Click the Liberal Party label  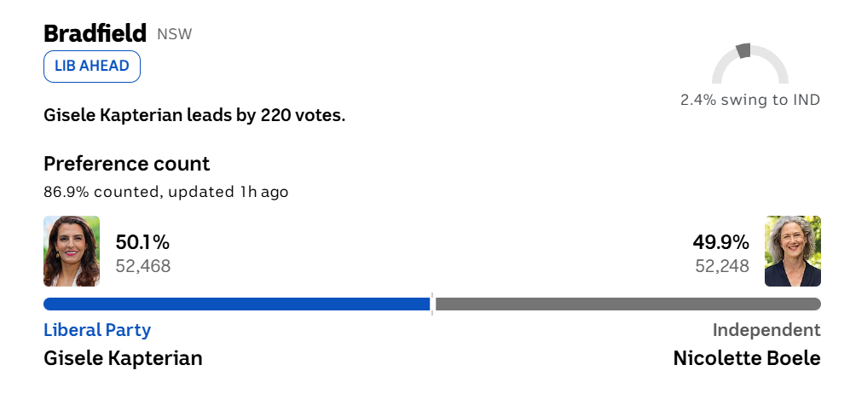97,330
